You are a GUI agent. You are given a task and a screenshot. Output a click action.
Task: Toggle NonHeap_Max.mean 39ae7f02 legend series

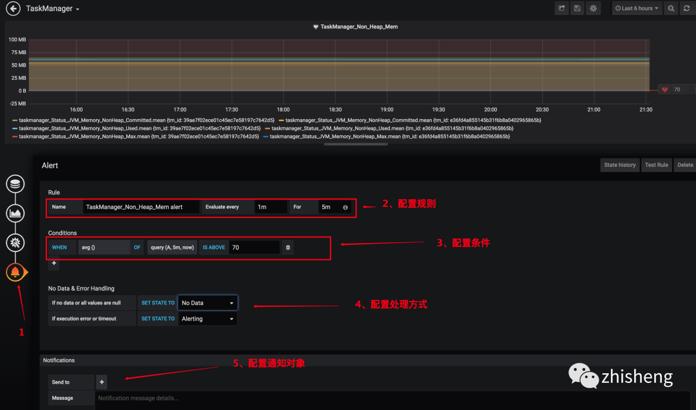point(139,137)
